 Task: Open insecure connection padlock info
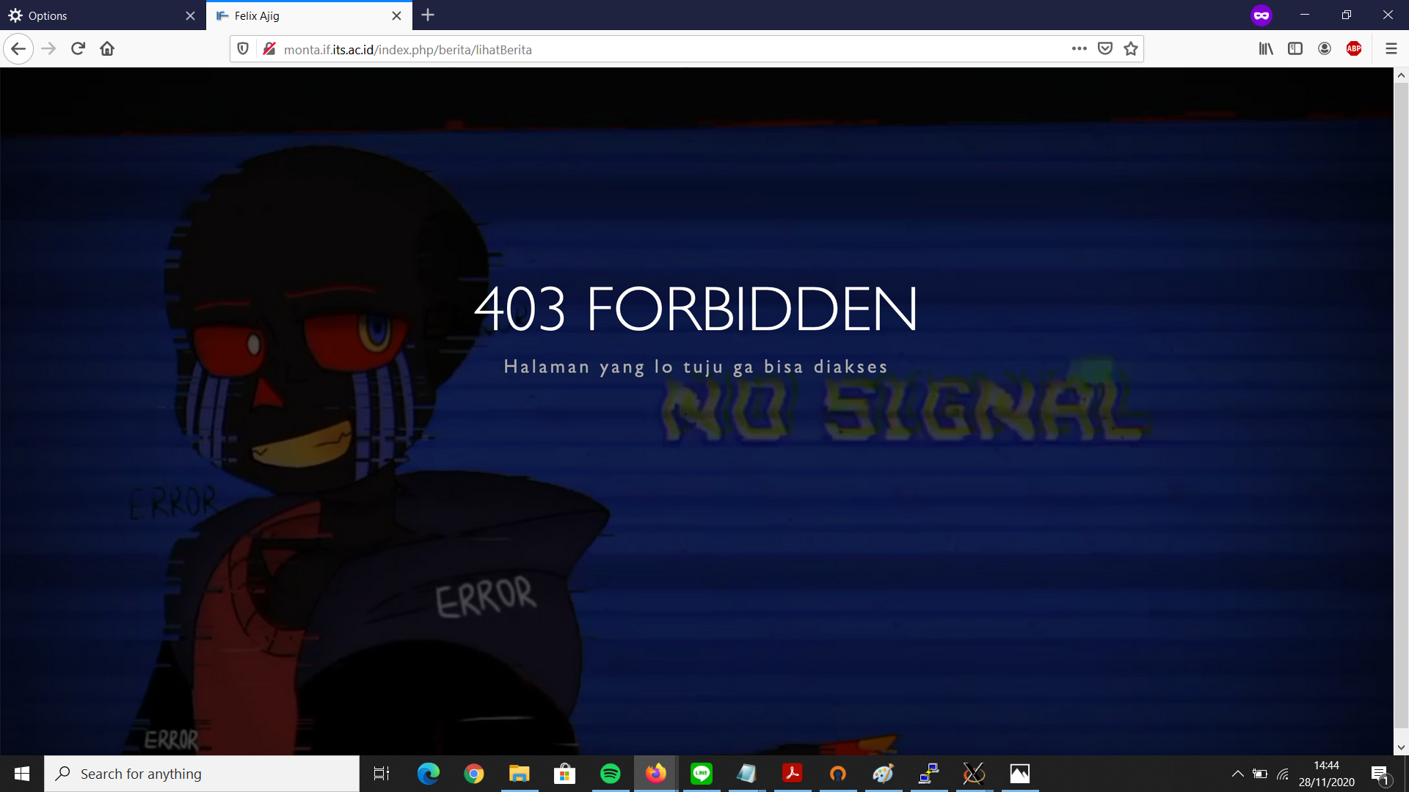(x=269, y=49)
